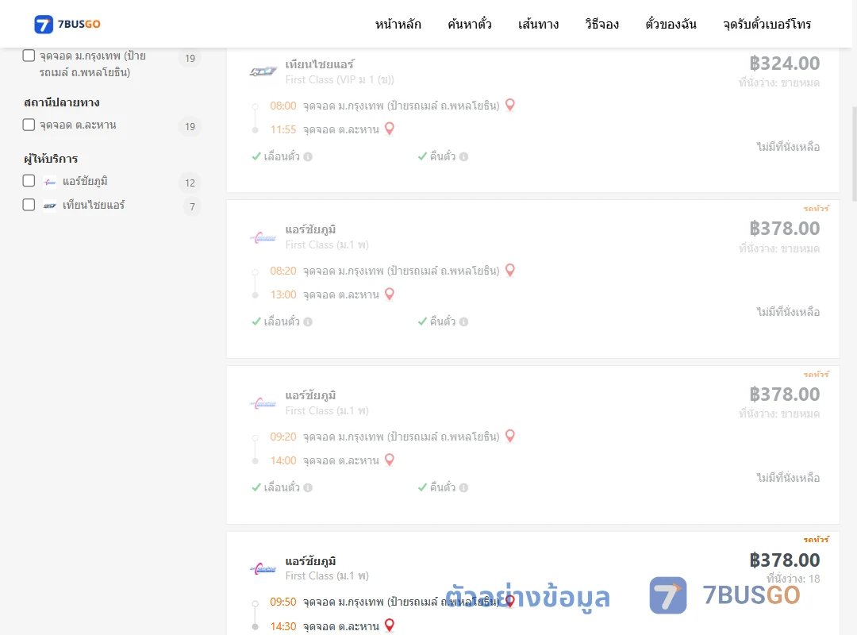Click First Class (VIP ม 1 (ข)) text
This screenshot has height=635, width=857.
coord(340,80)
